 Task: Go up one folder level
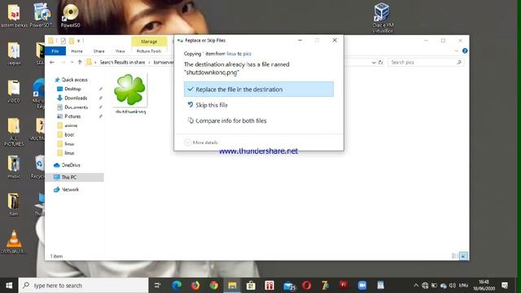click(x=80, y=62)
